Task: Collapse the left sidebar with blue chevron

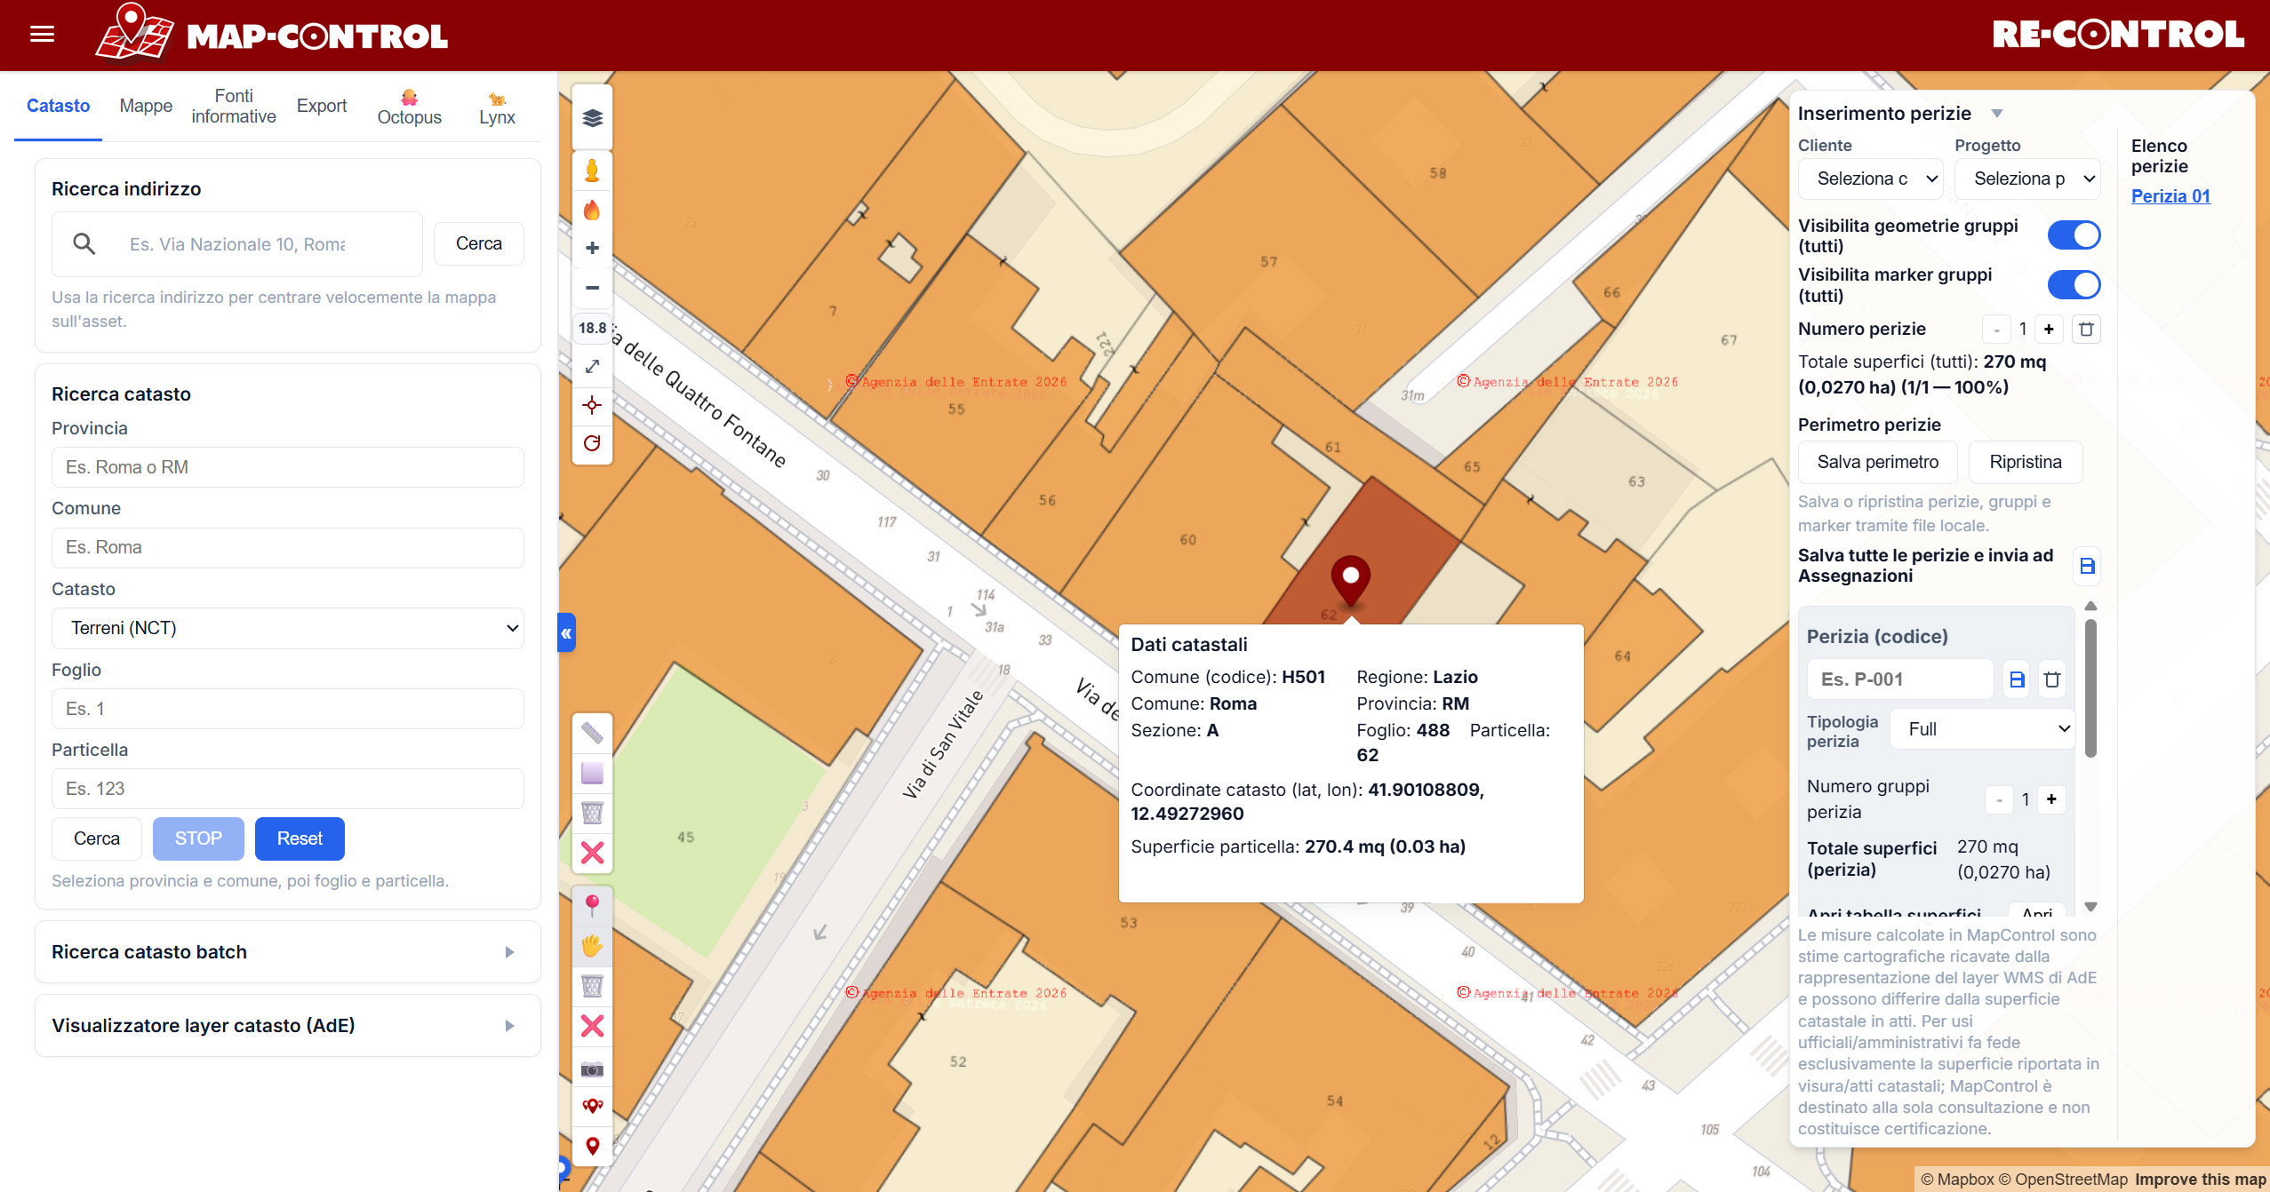Action: click(x=566, y=633)
